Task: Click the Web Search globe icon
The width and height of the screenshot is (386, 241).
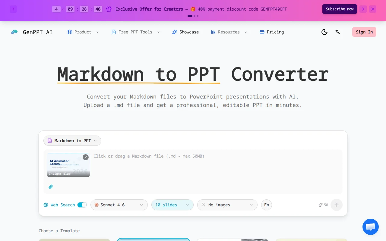Action: click(x=46, y=205)
